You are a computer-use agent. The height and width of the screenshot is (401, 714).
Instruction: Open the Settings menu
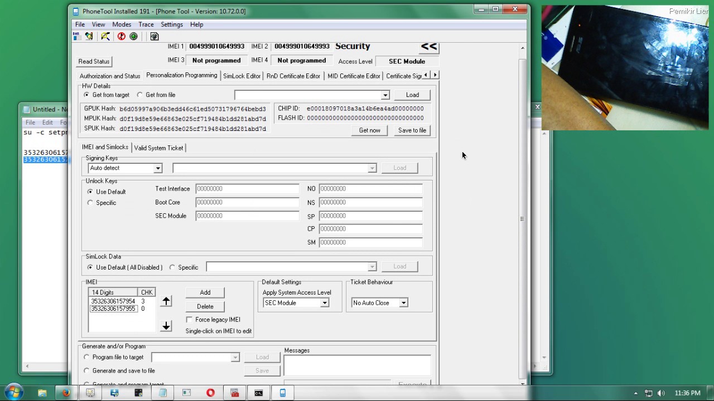click(x=172, y=25)
